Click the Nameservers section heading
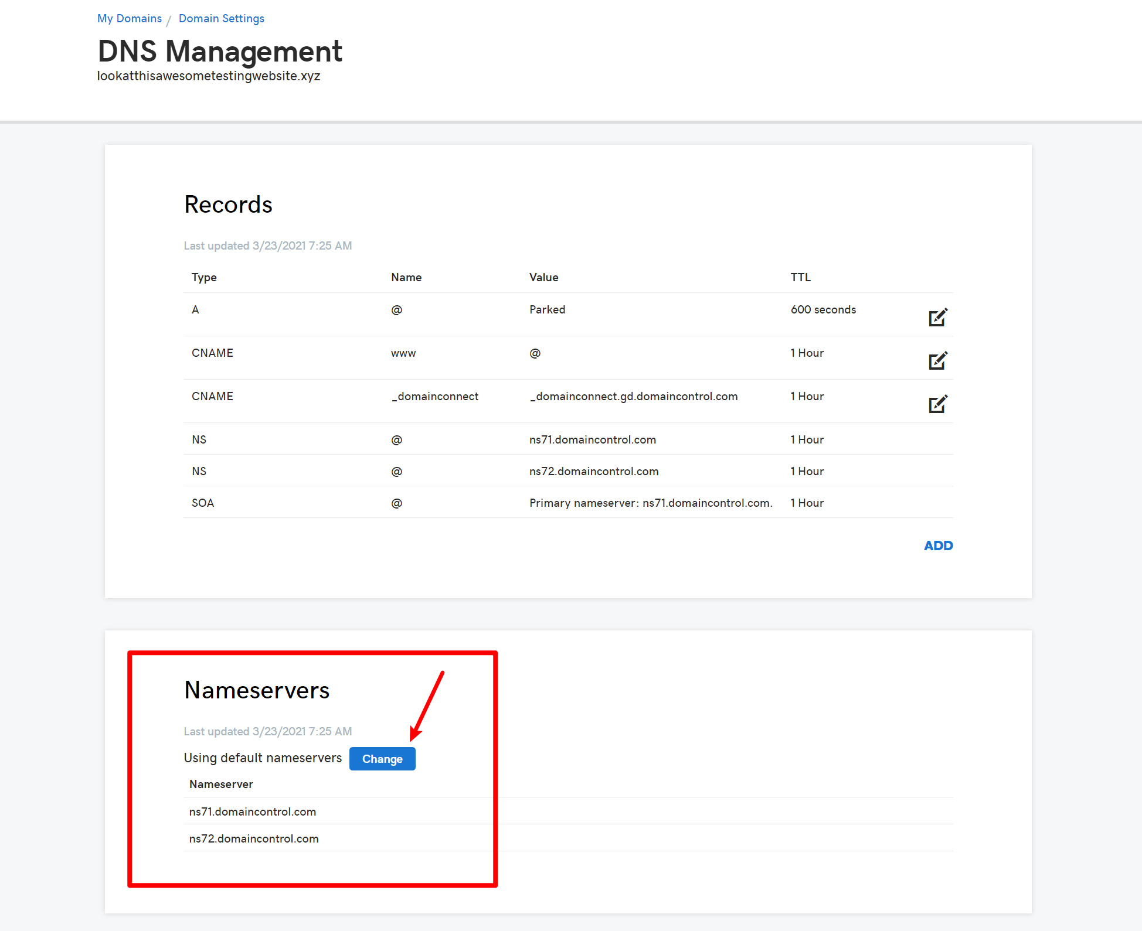The width and height of the screenshot is (1142, 931). click(x=256, y=690)
